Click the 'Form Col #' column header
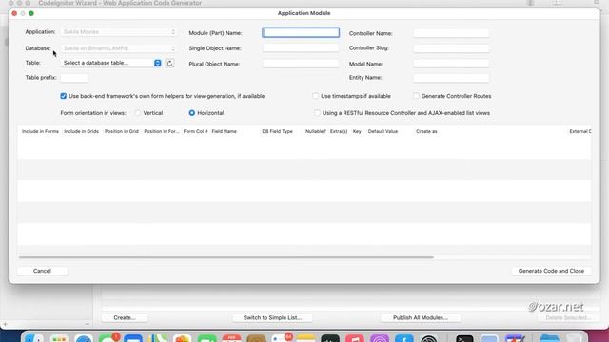The image size is (609, 342). 195,131
